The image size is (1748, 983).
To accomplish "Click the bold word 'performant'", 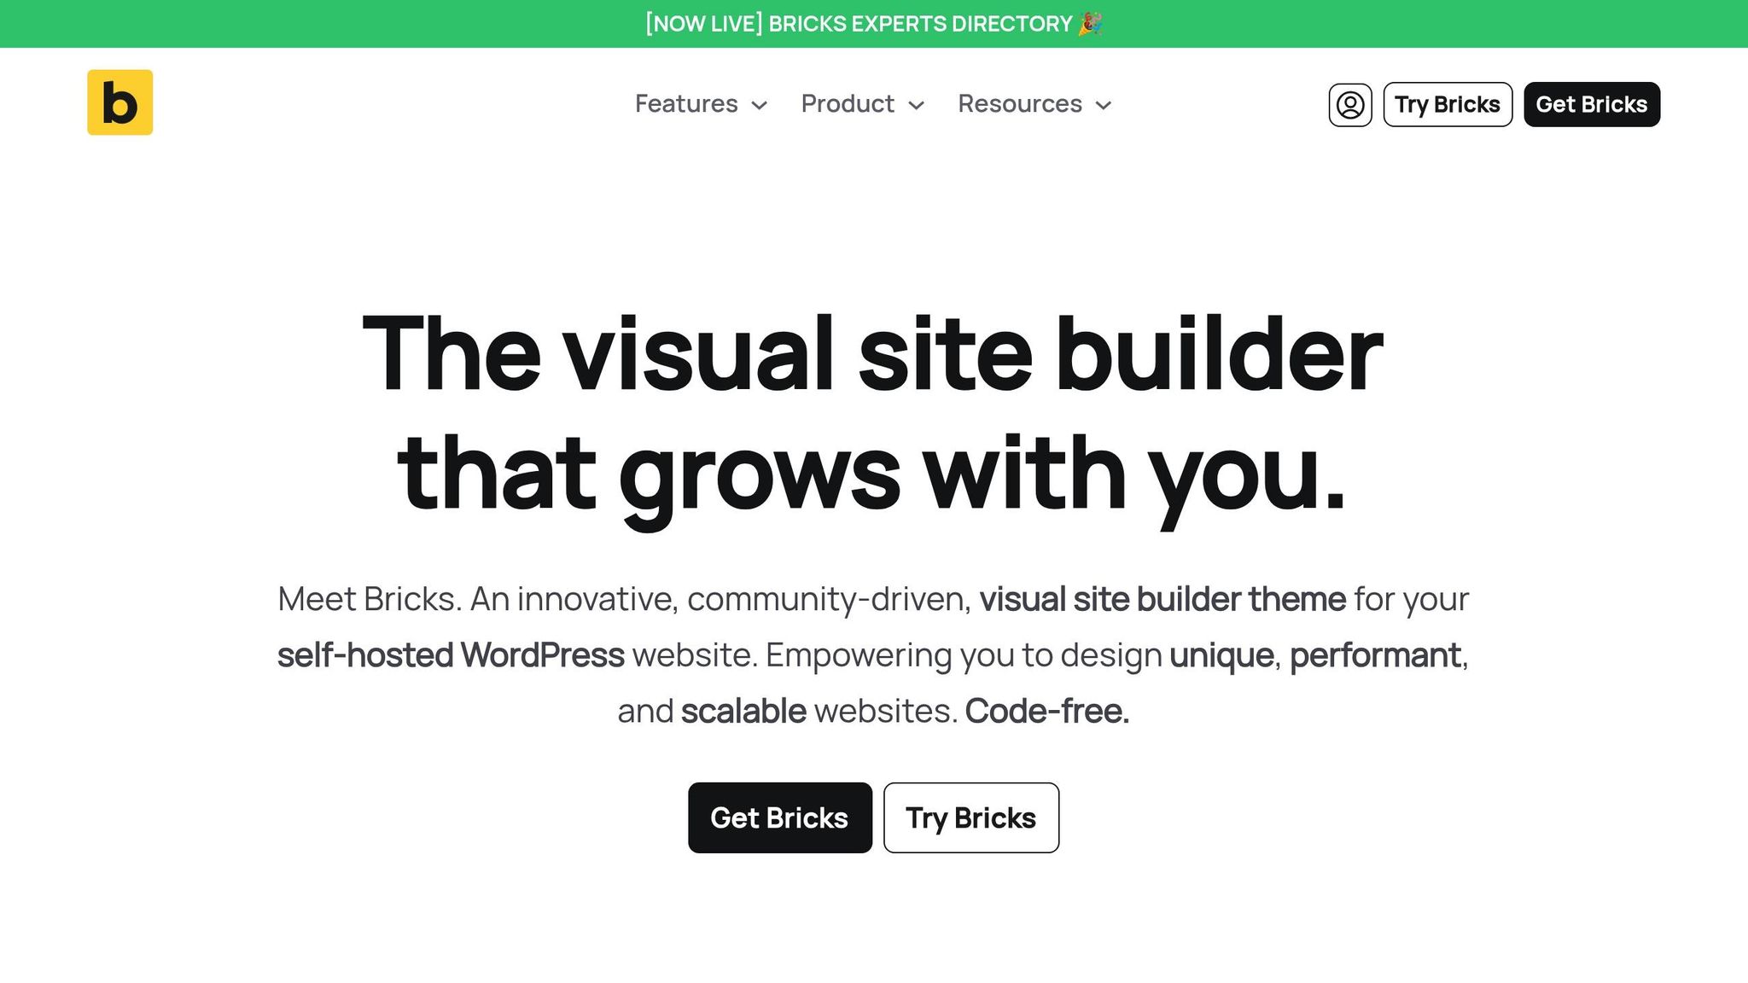I will (x=1375, y=655).
